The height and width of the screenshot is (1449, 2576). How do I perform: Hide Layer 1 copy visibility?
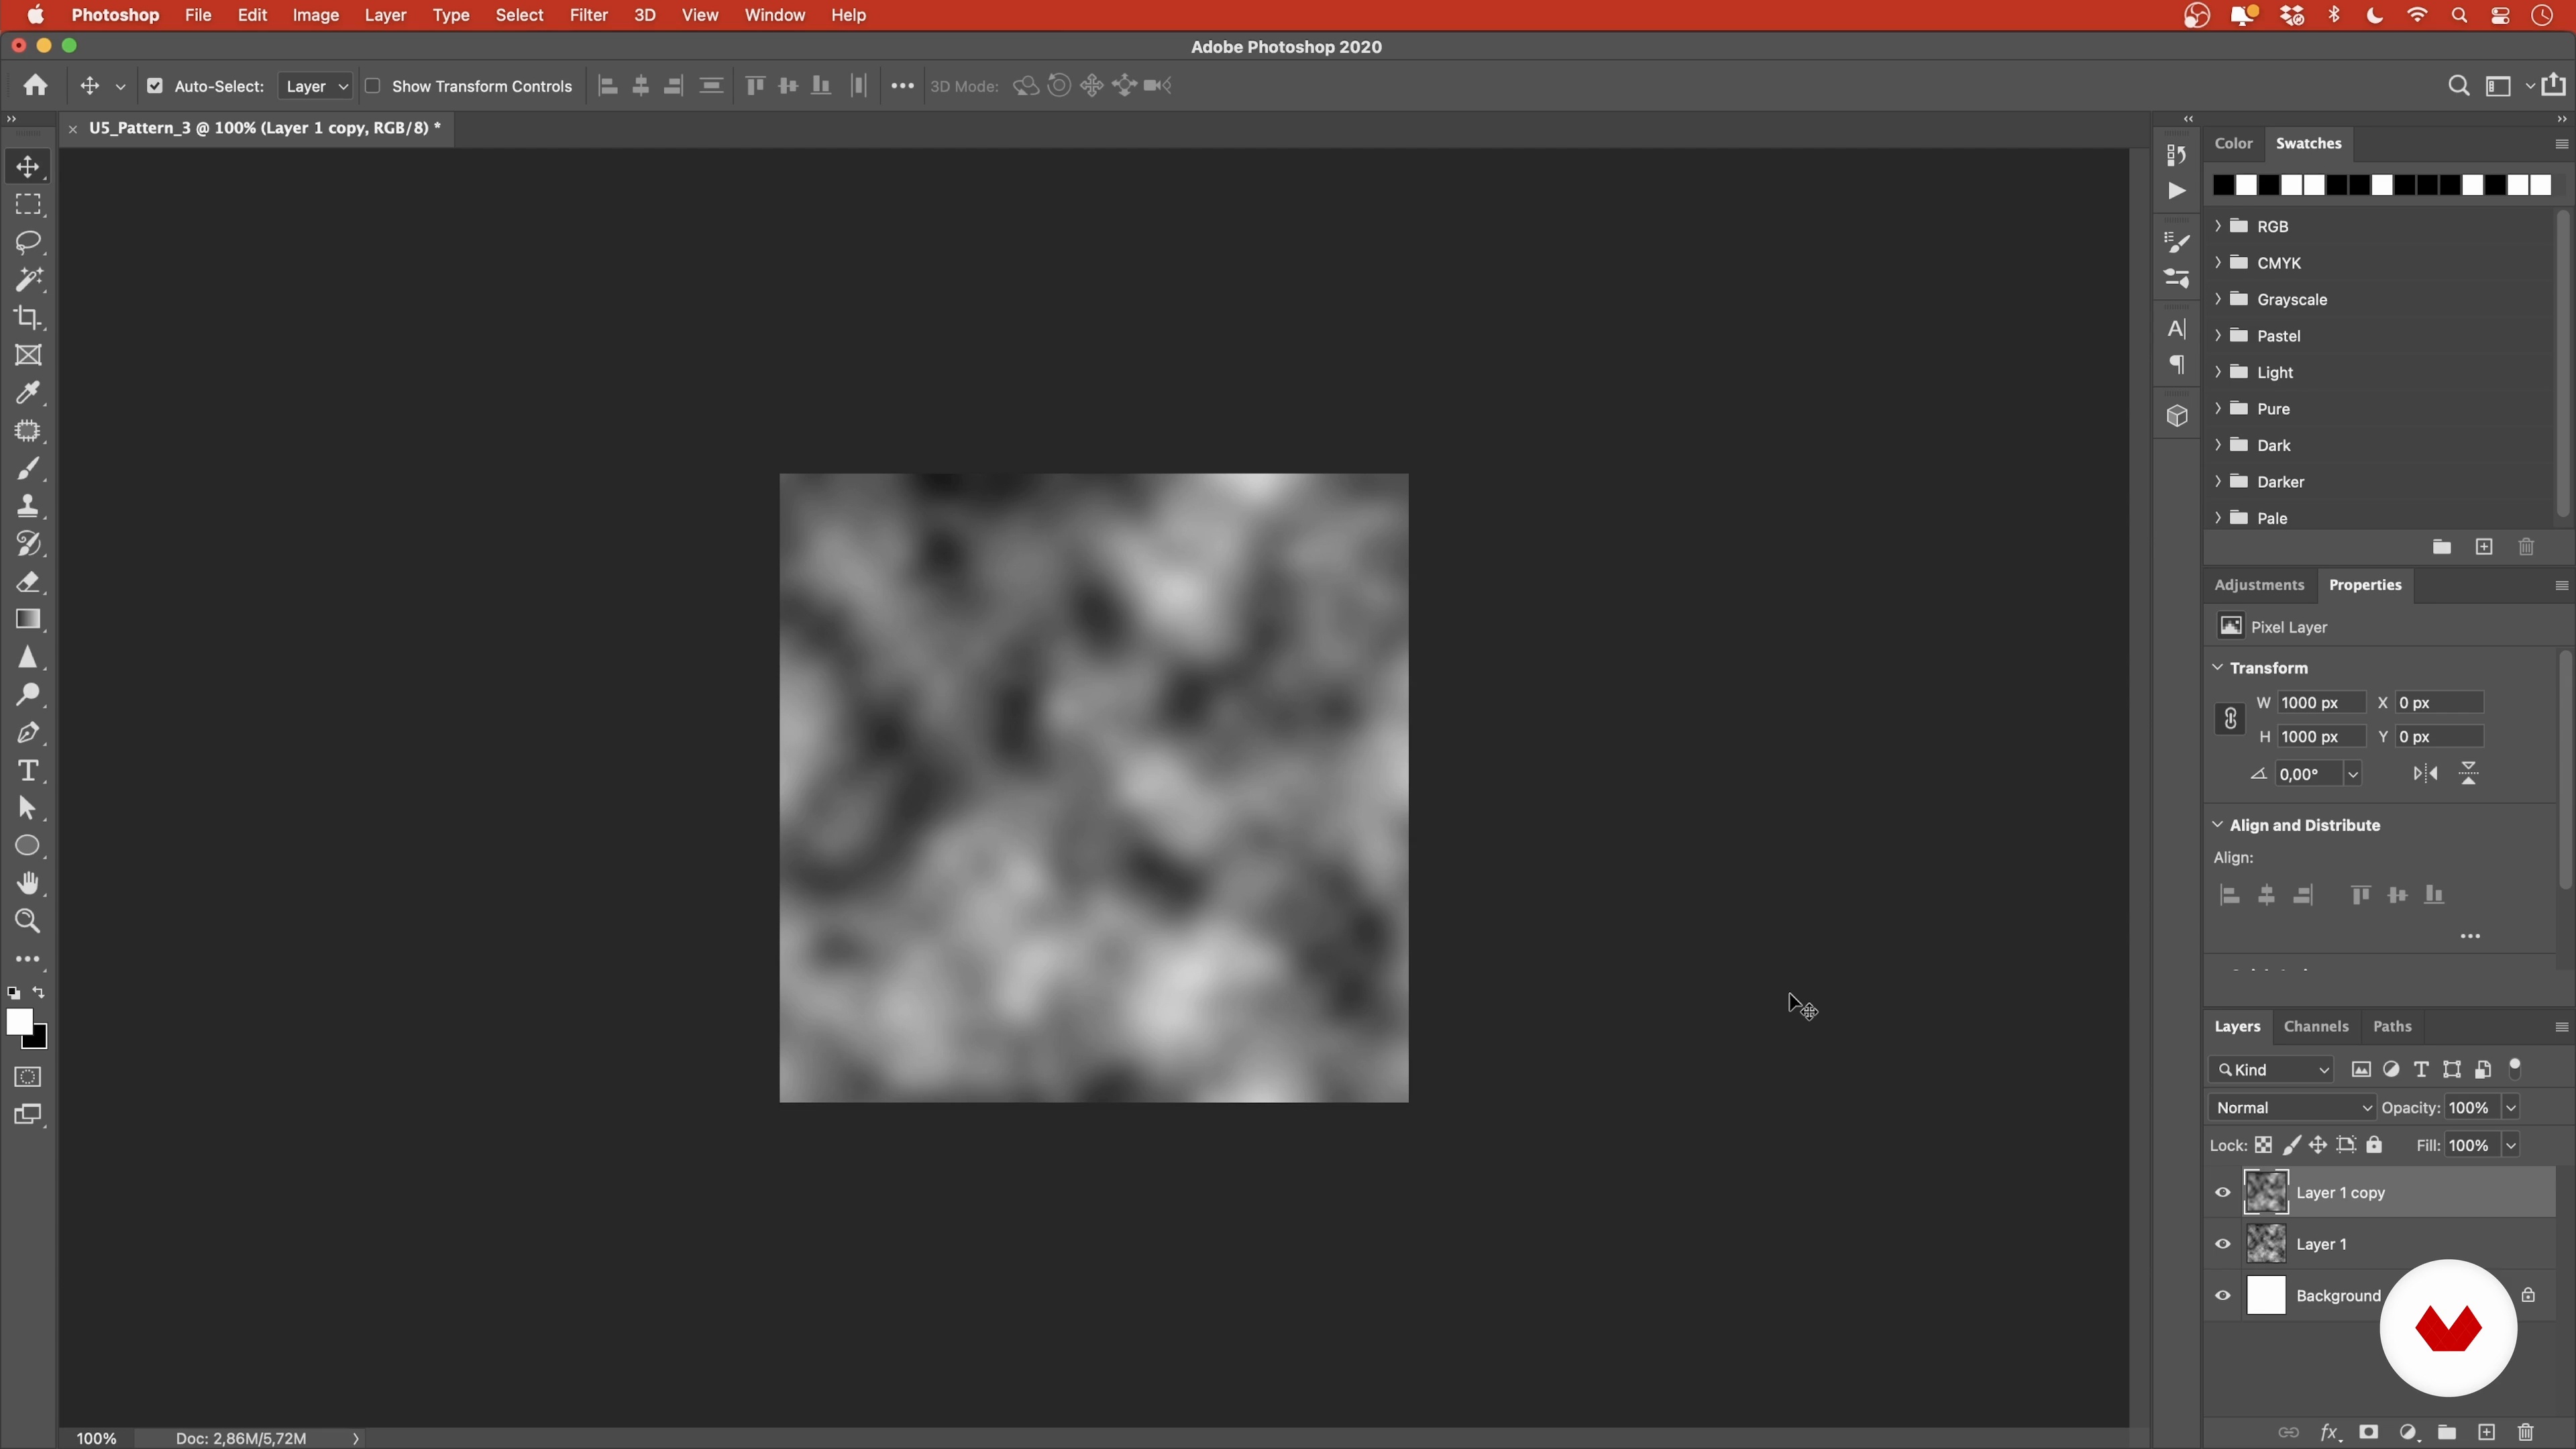tap(2223, 1192)
